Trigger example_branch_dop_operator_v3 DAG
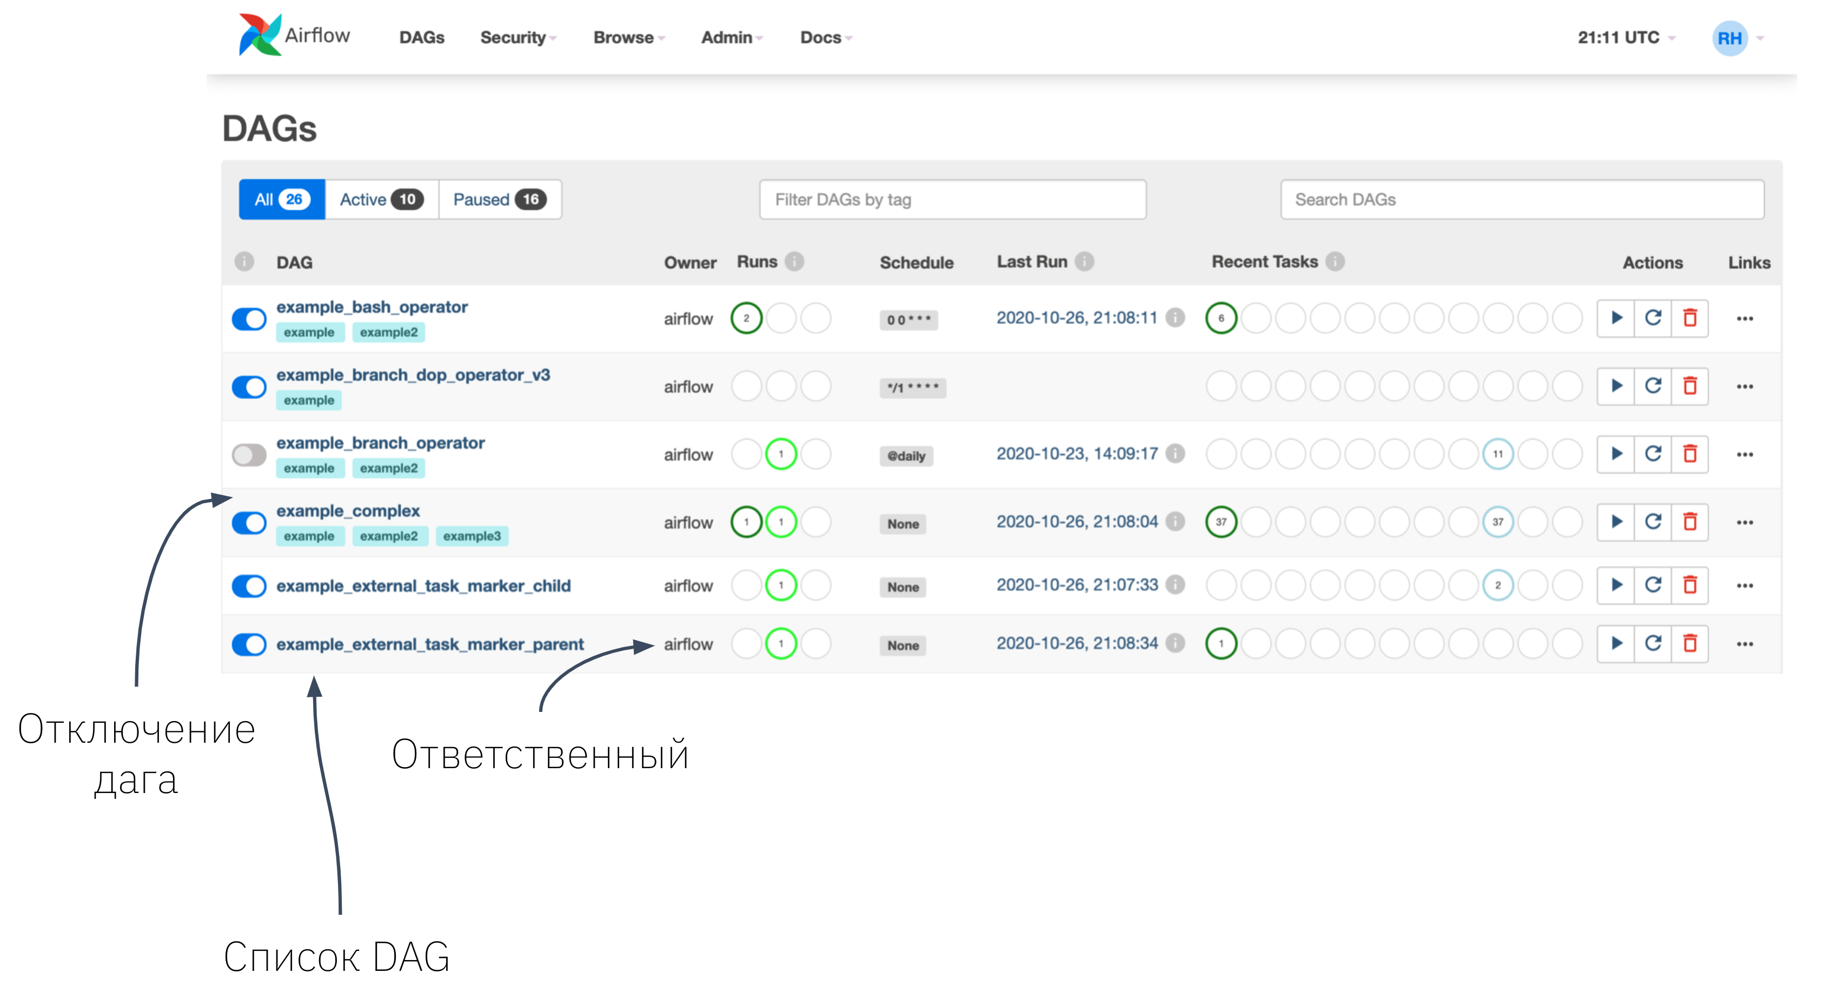The height and width of the screenshot is (986, 1843). pos(1615,386)
